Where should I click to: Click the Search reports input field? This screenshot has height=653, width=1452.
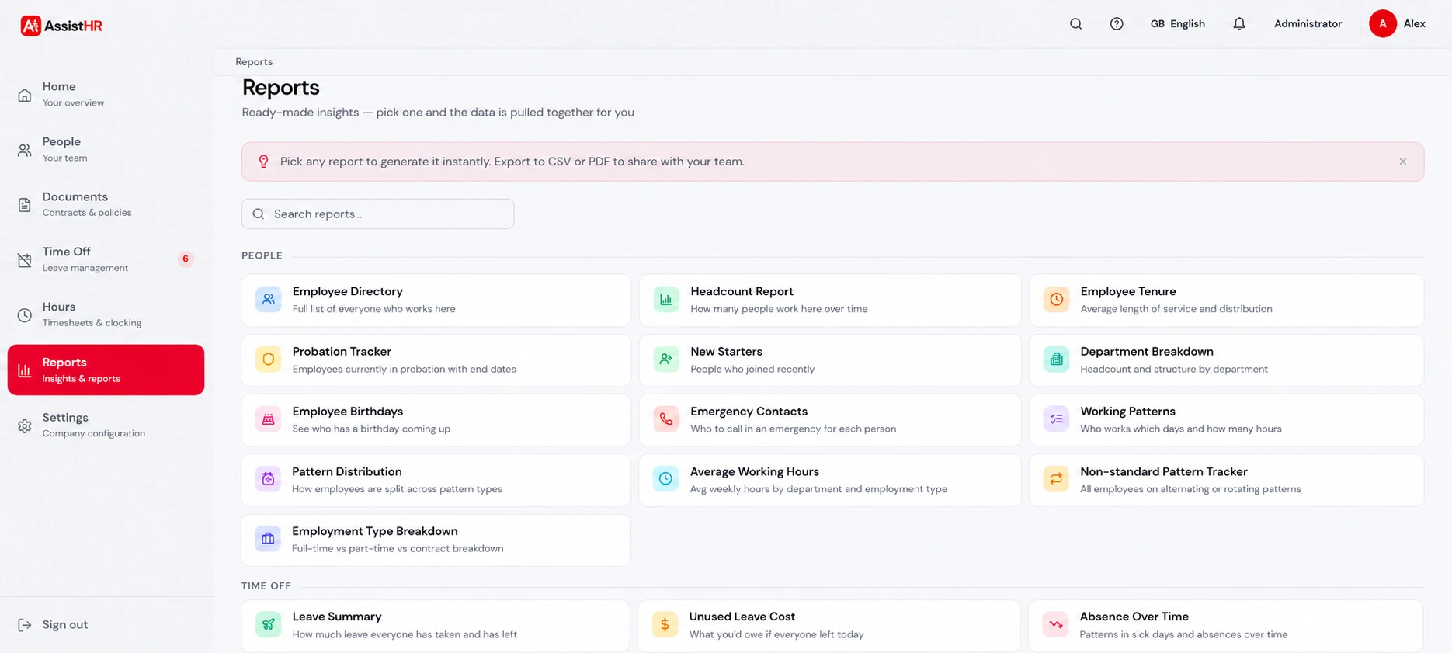(378, 214)
